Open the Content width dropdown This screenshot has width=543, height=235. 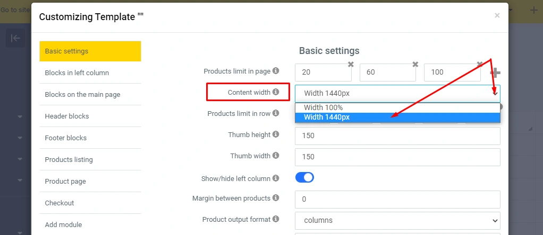(x=397, y=94)
